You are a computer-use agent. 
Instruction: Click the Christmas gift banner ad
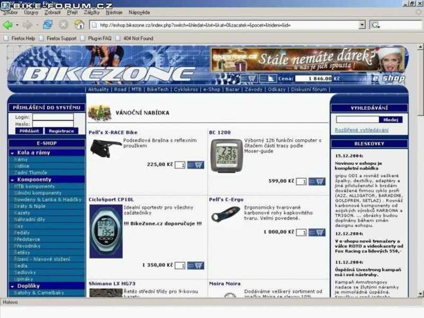[307, 60]
